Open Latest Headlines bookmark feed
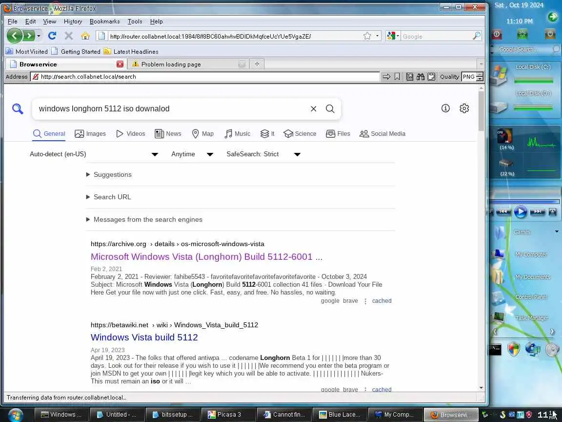Screen dimensions: 562x422 pos(131,52)
